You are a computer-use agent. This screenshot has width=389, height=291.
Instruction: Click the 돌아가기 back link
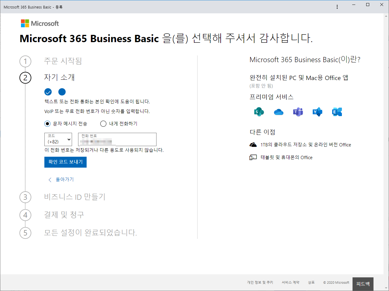61,179
